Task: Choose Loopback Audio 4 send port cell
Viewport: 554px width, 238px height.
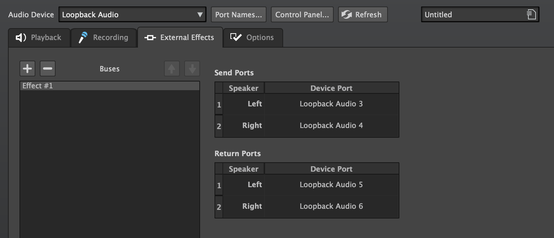Action: tap(331, 126)
